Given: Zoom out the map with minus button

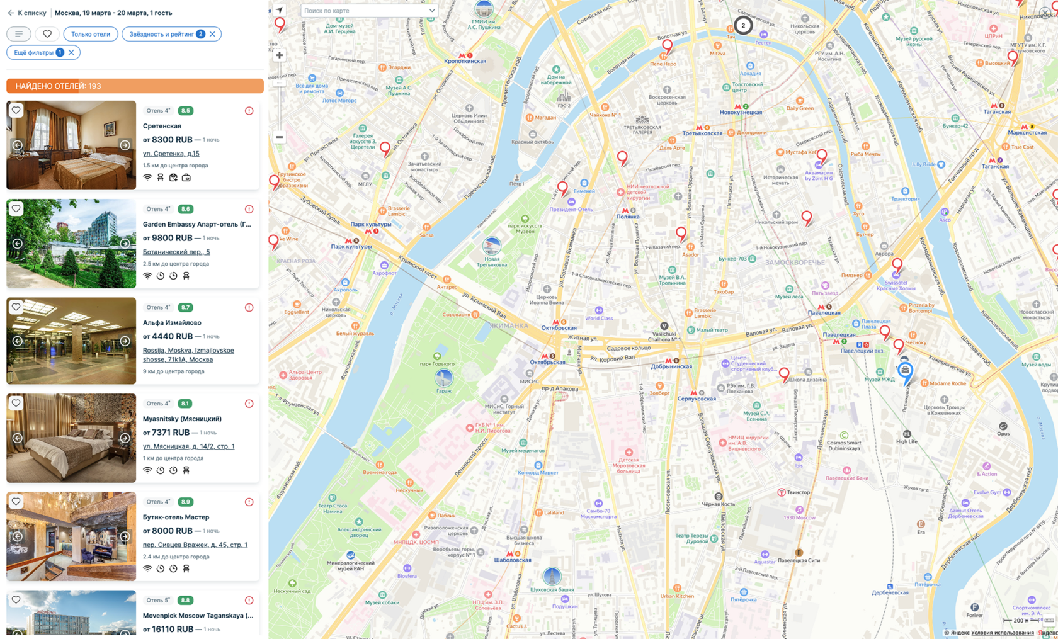Looking at the screenshot, I should click(280, 137).
